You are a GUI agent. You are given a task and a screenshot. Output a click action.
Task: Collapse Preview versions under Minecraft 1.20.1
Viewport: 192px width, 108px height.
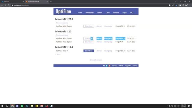click(x=62, y=23)
